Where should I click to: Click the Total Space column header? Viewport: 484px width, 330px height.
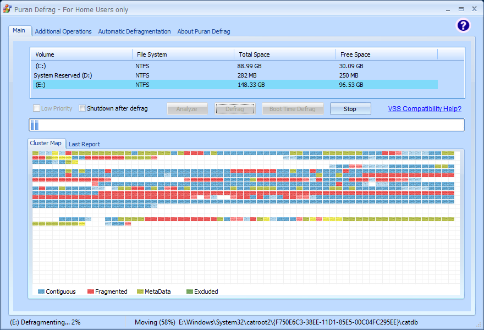pos(284,54)
